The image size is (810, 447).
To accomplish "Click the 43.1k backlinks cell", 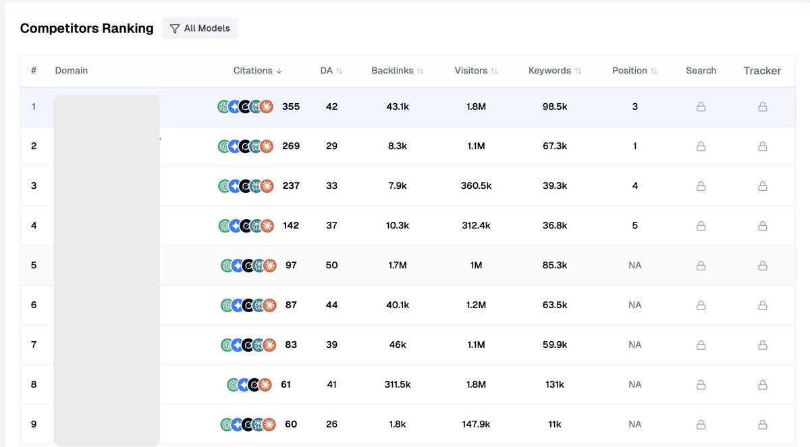I will pos(398,107).
